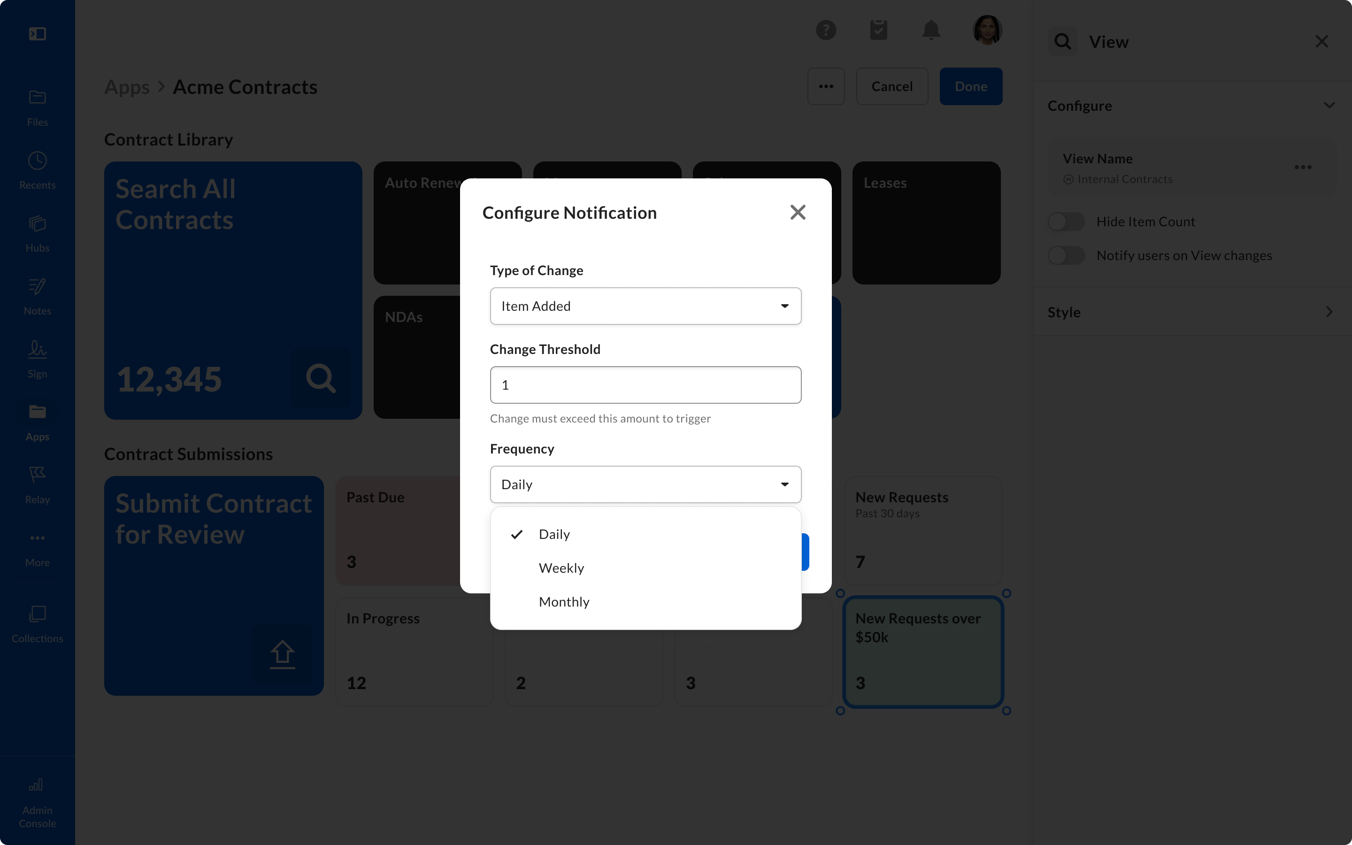1352x845 pixels.
Task: Click the Change Threshold input field
Action: pos(645,385)
